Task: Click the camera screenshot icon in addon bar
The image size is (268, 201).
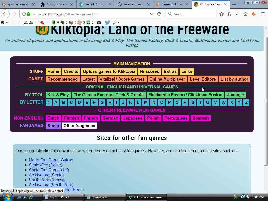Action: point(99,23)
